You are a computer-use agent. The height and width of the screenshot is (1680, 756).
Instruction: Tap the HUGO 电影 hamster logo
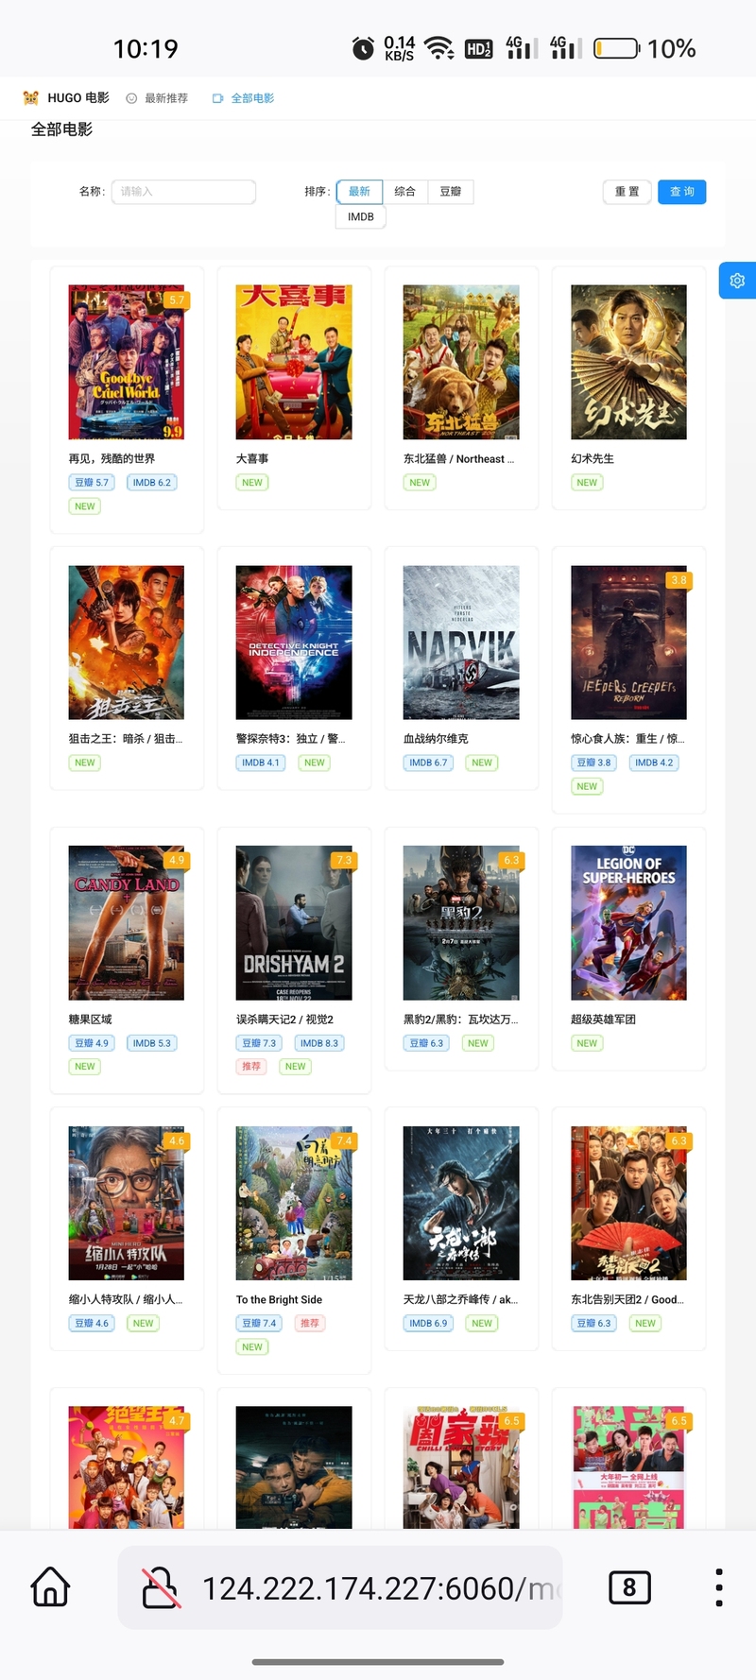click(x=31, y=97)
